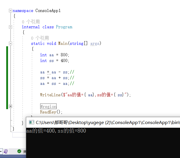Screen dimensions: 180x158
Task: Collapse the Main method block
Action: pyautogui.click(x=11, y=44)
